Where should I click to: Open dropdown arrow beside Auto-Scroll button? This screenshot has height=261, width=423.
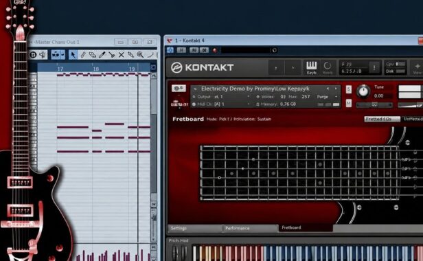tap(62, 55)
